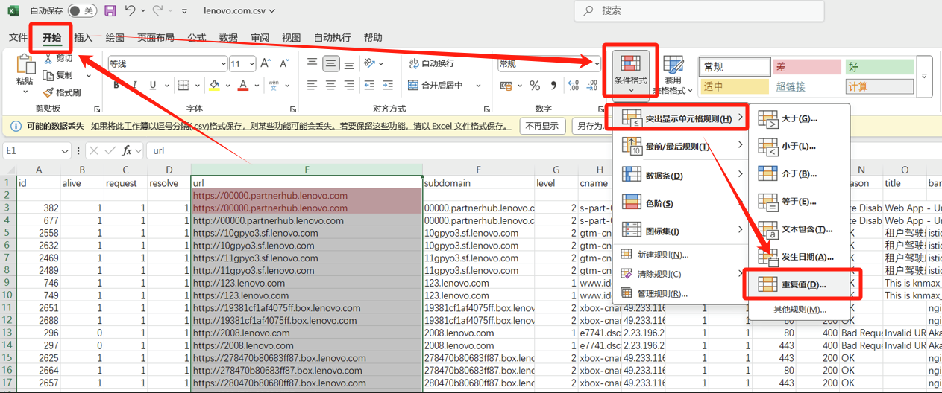Click the red font color A
Viewport: 942px width, 393px height.
(243, 85)
